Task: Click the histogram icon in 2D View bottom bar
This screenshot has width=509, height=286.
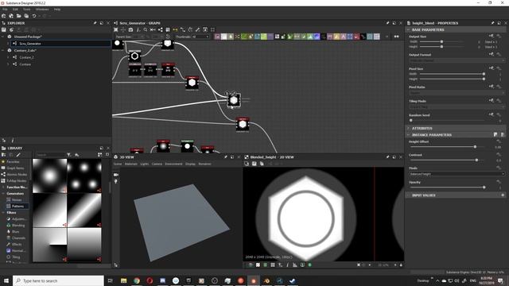Action: 295,265
